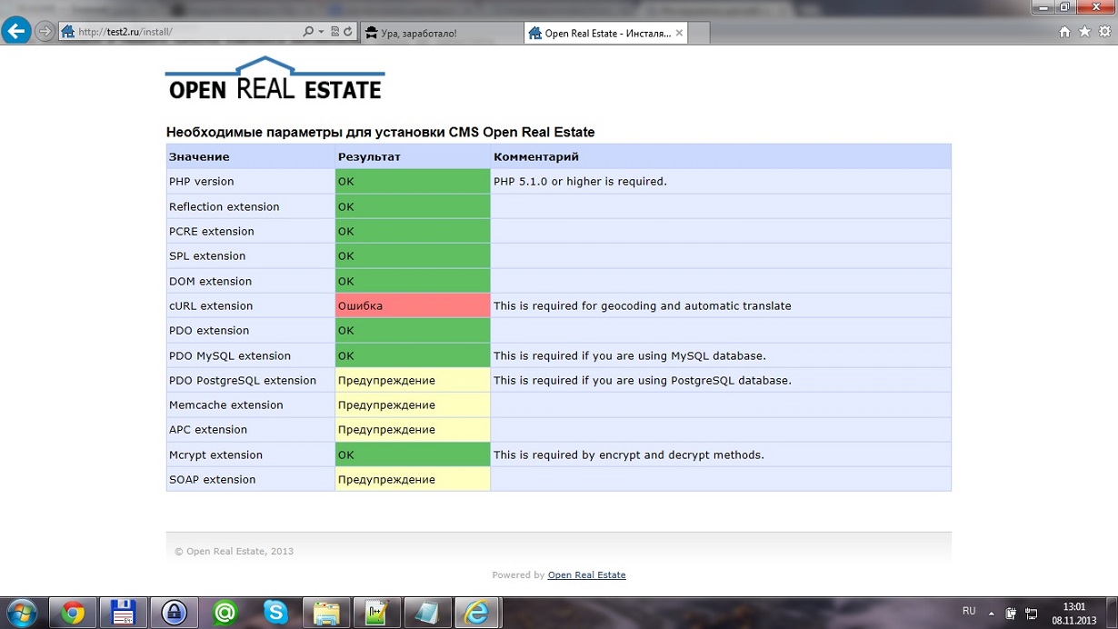Click the page heading about CMS parameters
This screenshot has height=629, width=1118.
point(380,133)
